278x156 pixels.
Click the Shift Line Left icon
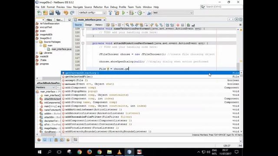[x=167, y=25]
